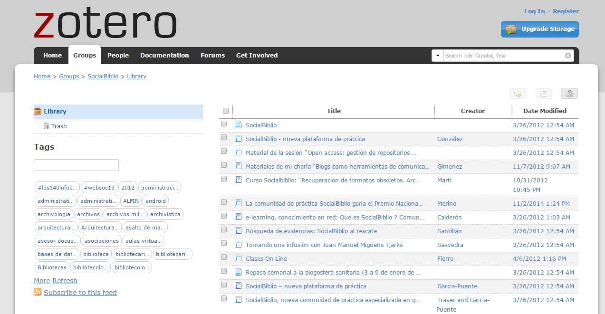Check the box for González entry
Image resolution: width=605 pixels, height=314 pixels.
click(224, 137)
